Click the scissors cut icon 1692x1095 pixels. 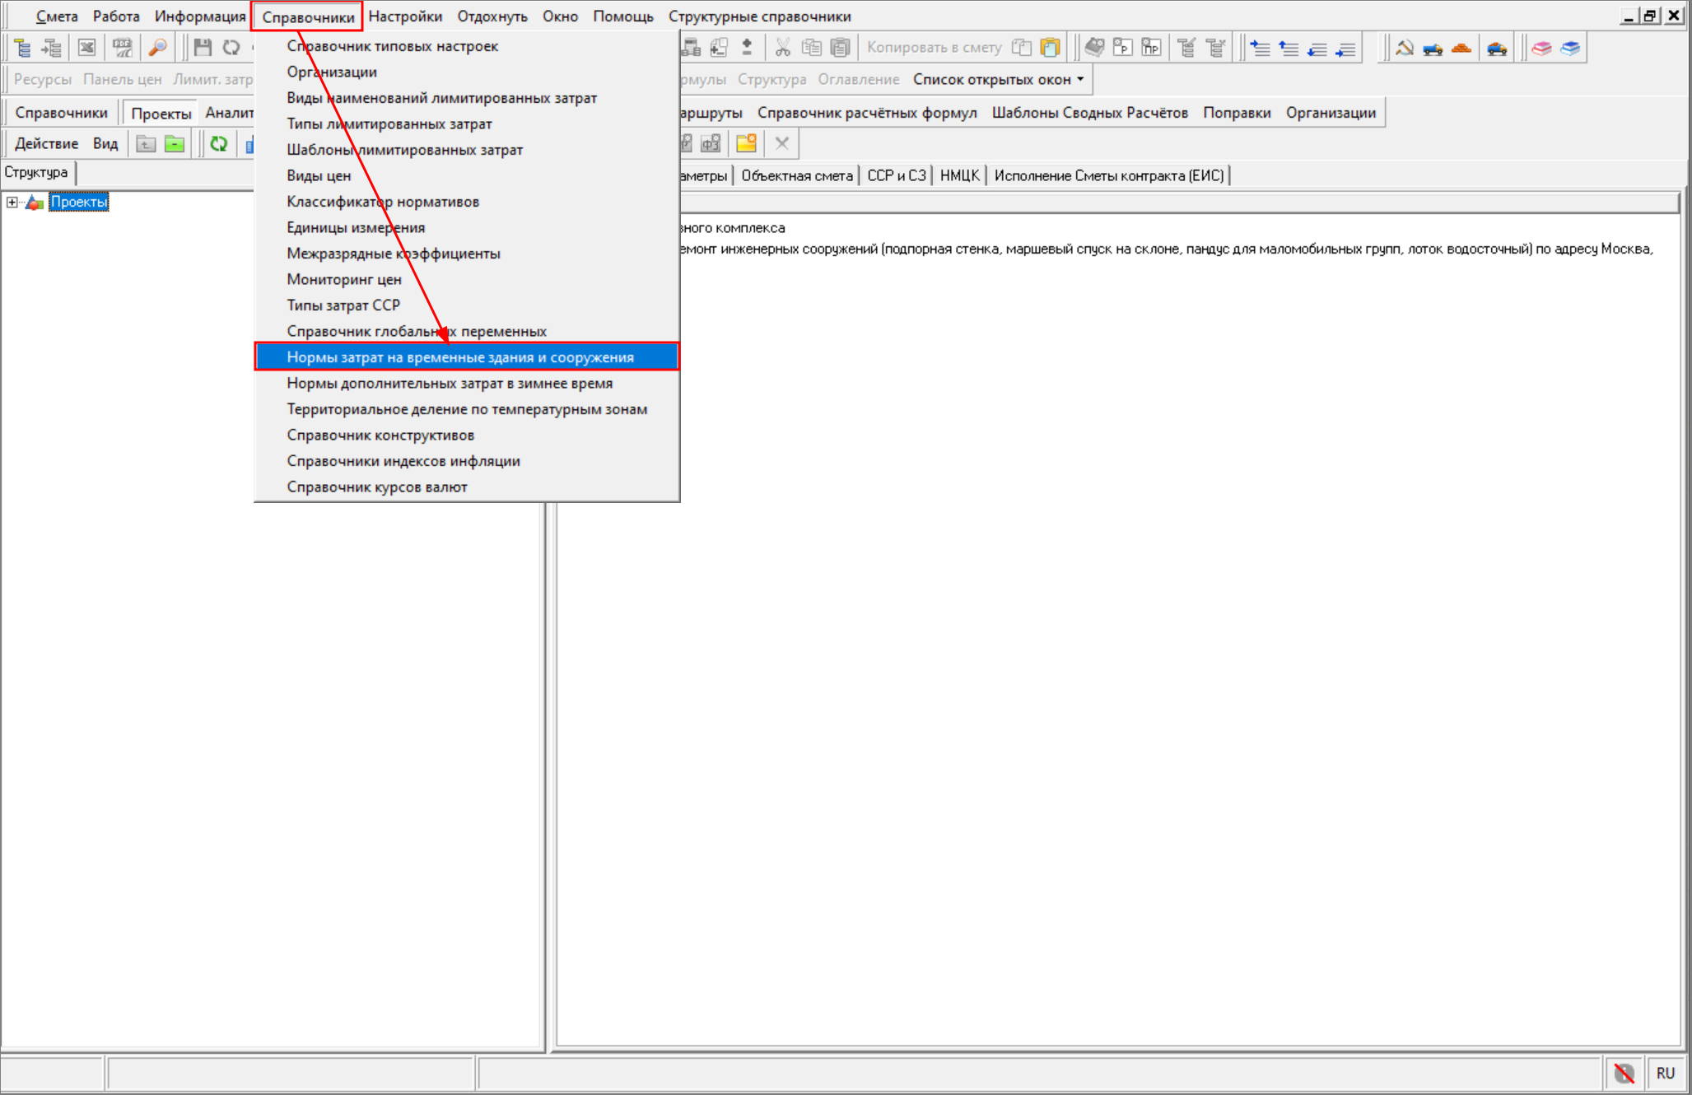pos(782,48)
